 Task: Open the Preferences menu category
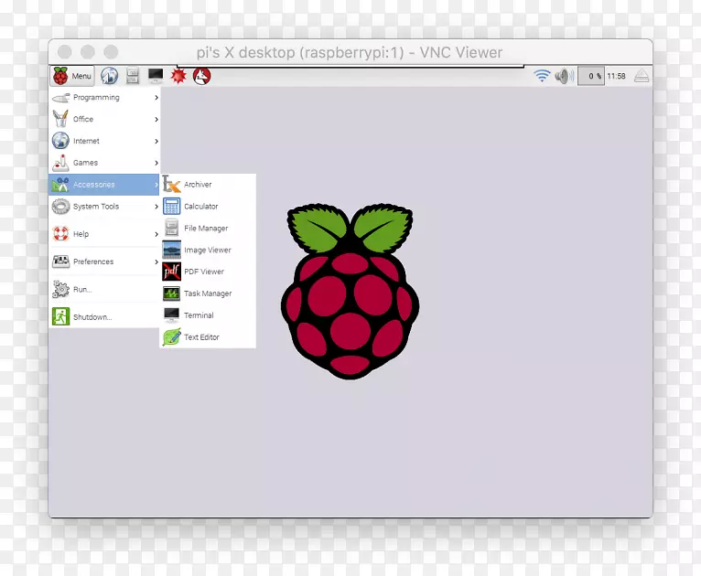click(104, 261)
